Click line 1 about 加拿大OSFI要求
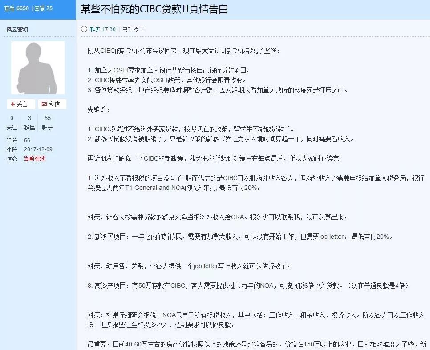The height and width of the screenshot is (350, 430). [x=169, y=70]
